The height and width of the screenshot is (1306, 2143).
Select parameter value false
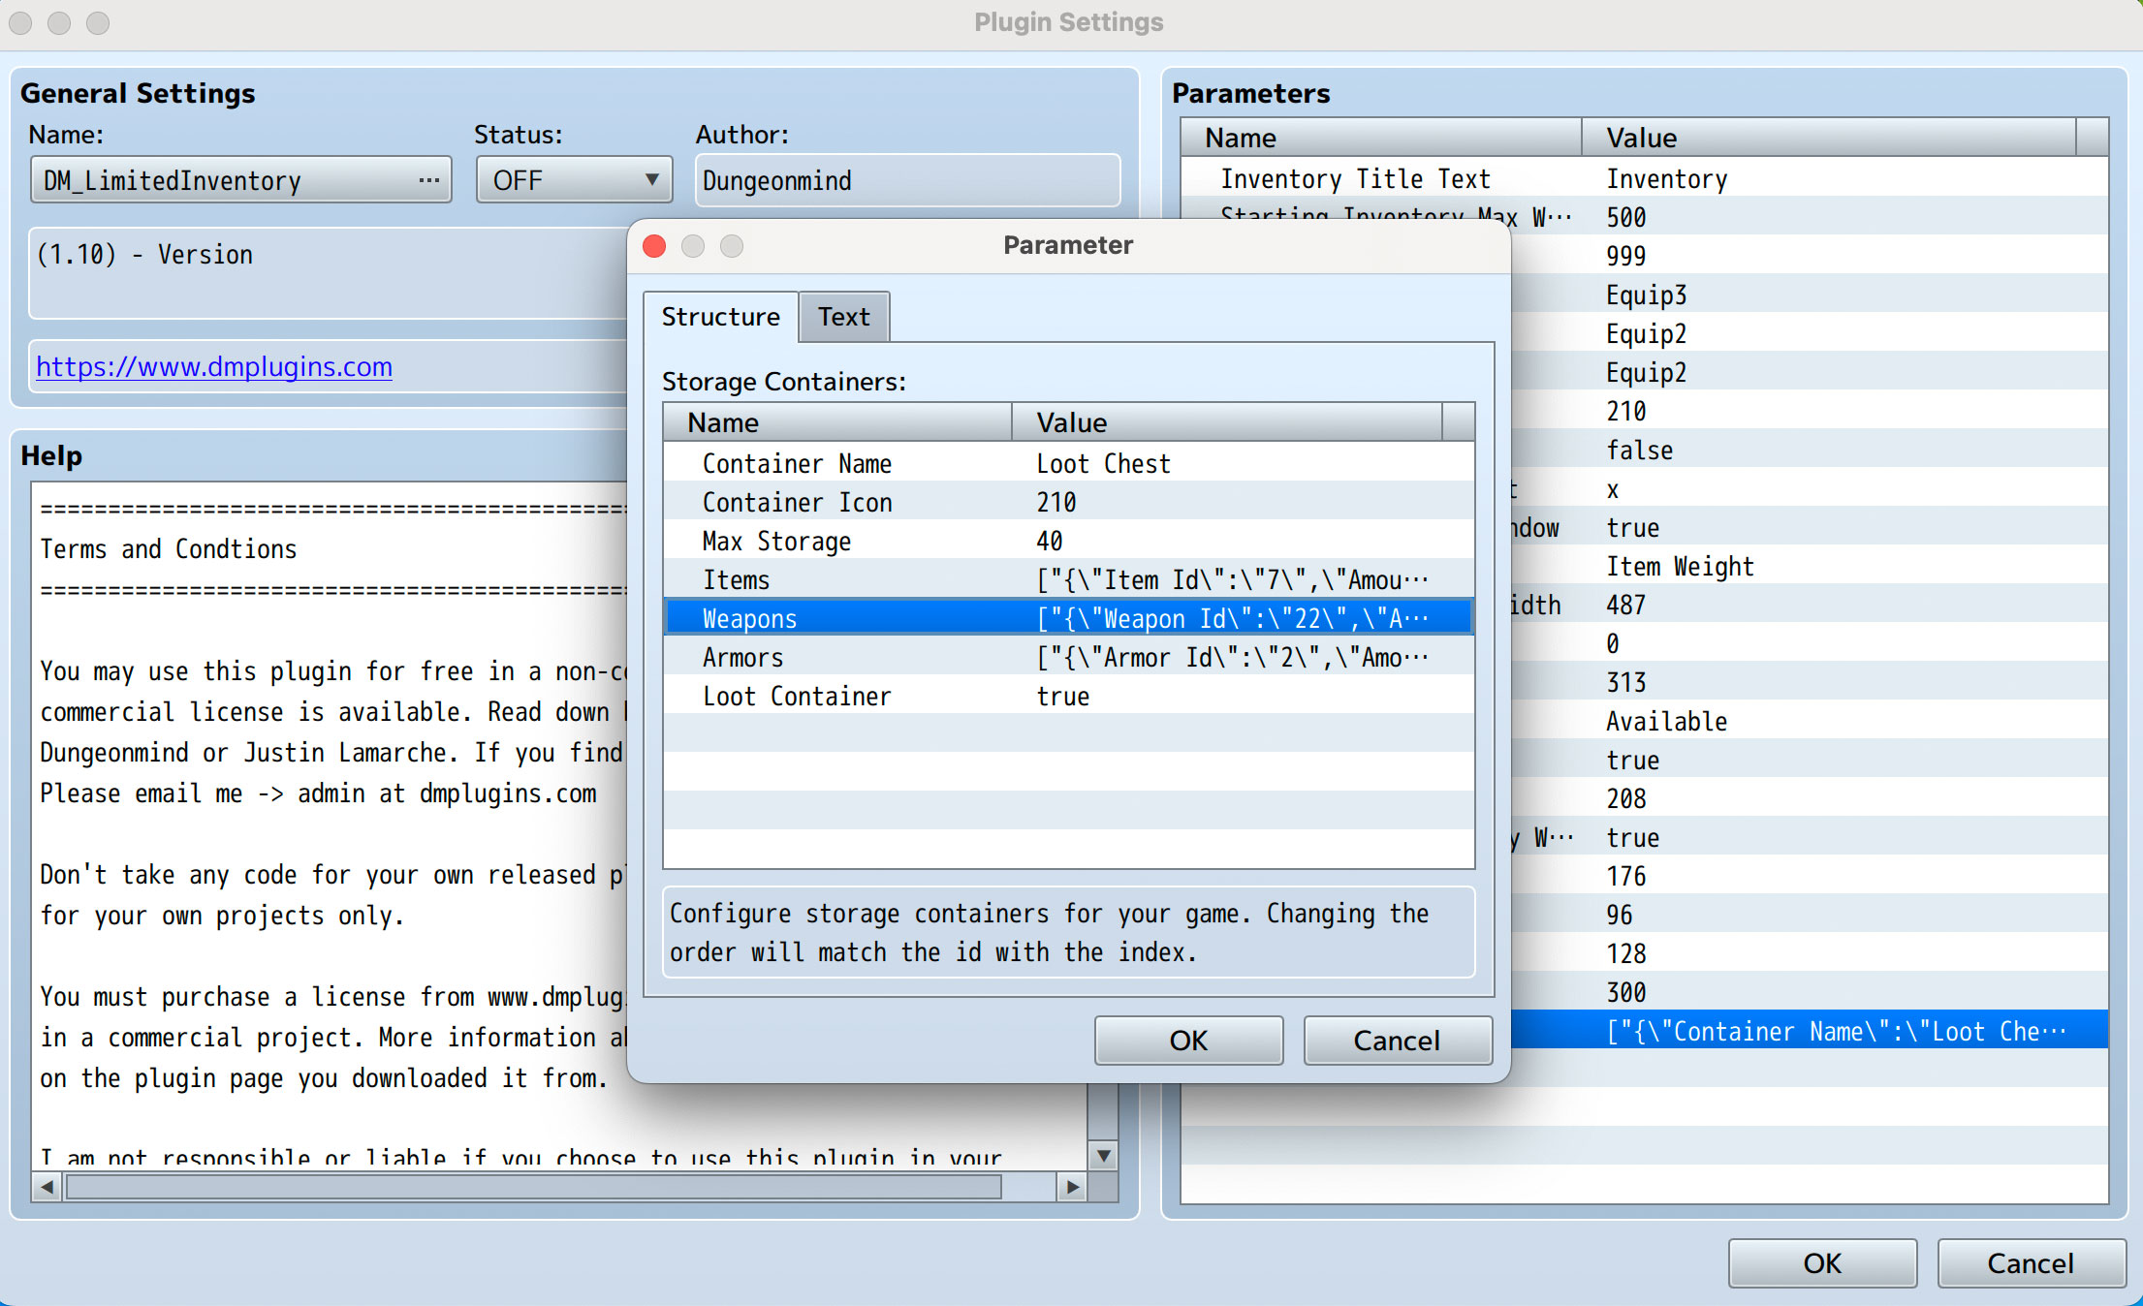(1639, 450)
